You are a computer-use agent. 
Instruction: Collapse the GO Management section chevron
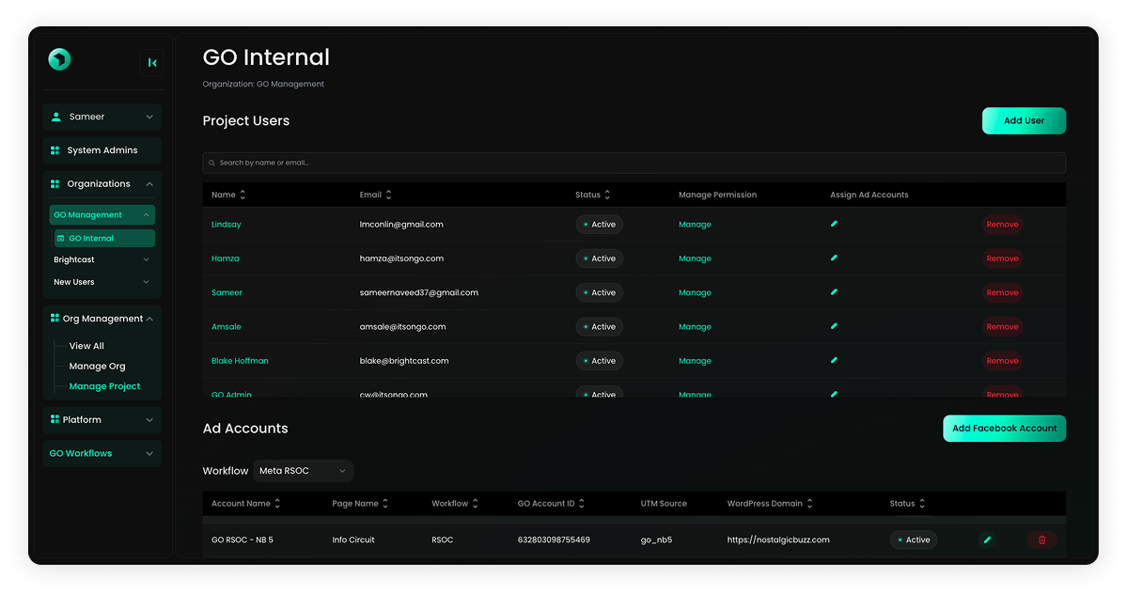pyautogui.click(x=146, y=214)
